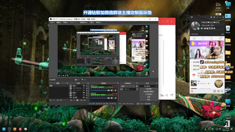Viewport: 235px width, 132px height.
Task: Toggle the lock on the 图像 3 source
Action: click(87, 86)
